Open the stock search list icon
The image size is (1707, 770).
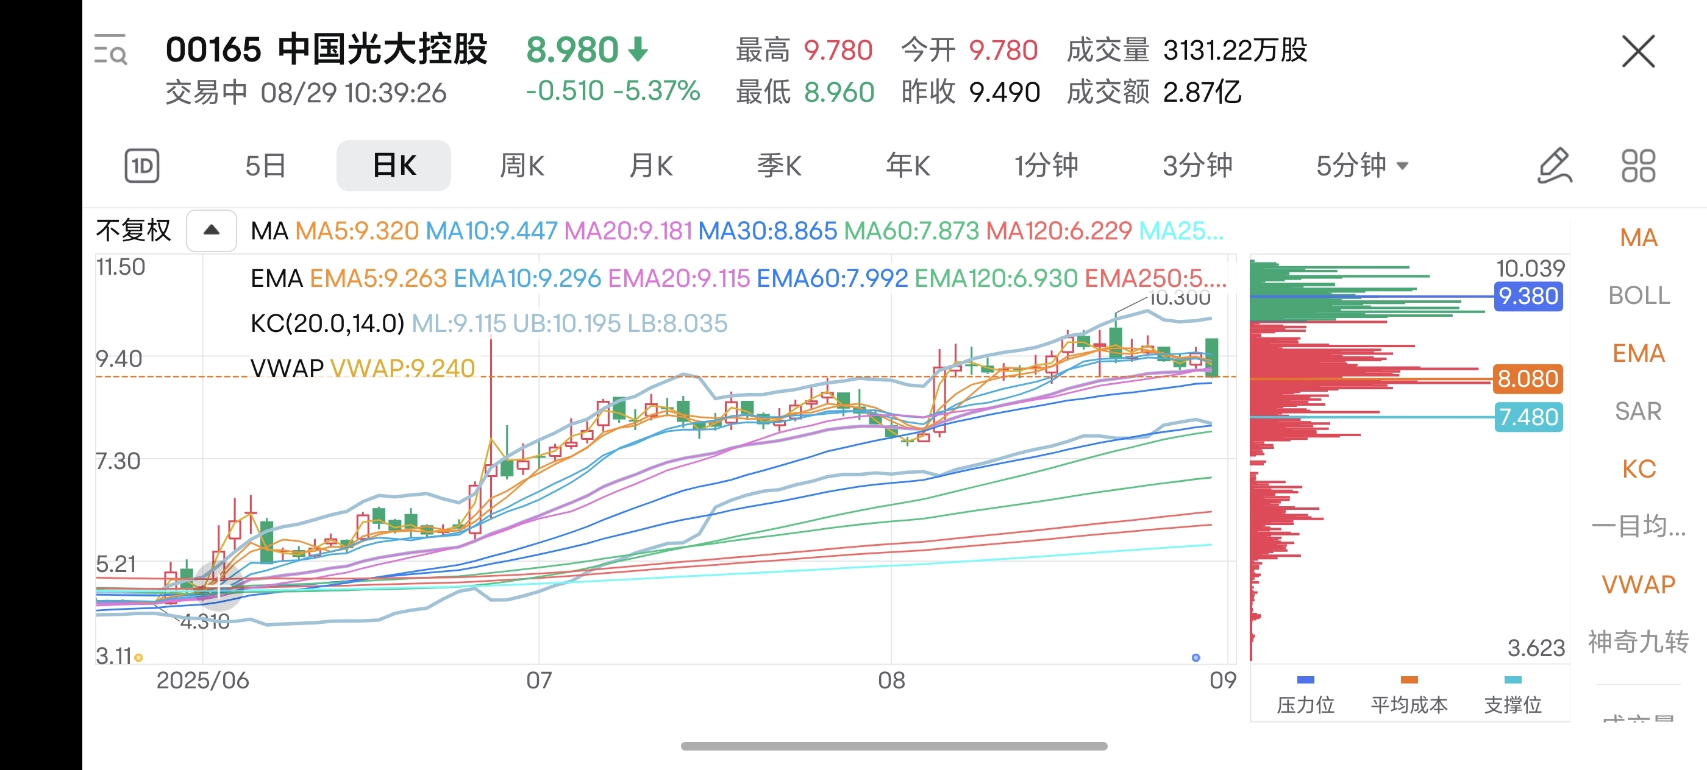pos(110,50)
